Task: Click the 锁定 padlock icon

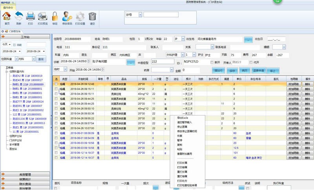Action: [x=55, y=16]
